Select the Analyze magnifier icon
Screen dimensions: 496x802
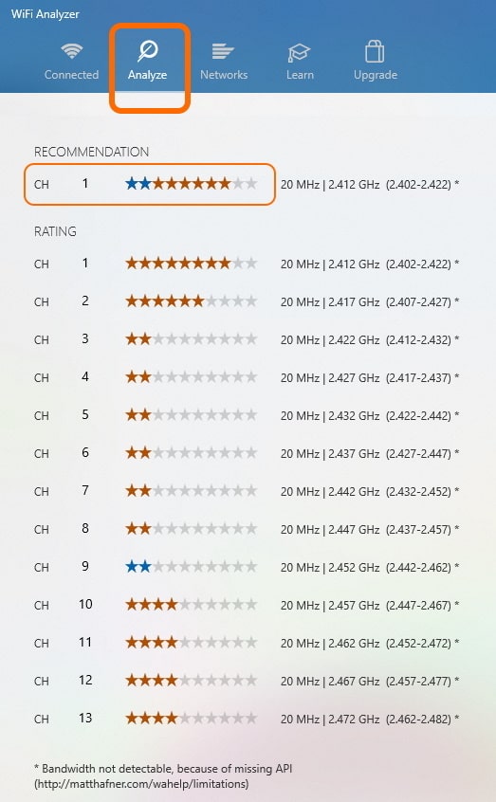pos(147,51)
